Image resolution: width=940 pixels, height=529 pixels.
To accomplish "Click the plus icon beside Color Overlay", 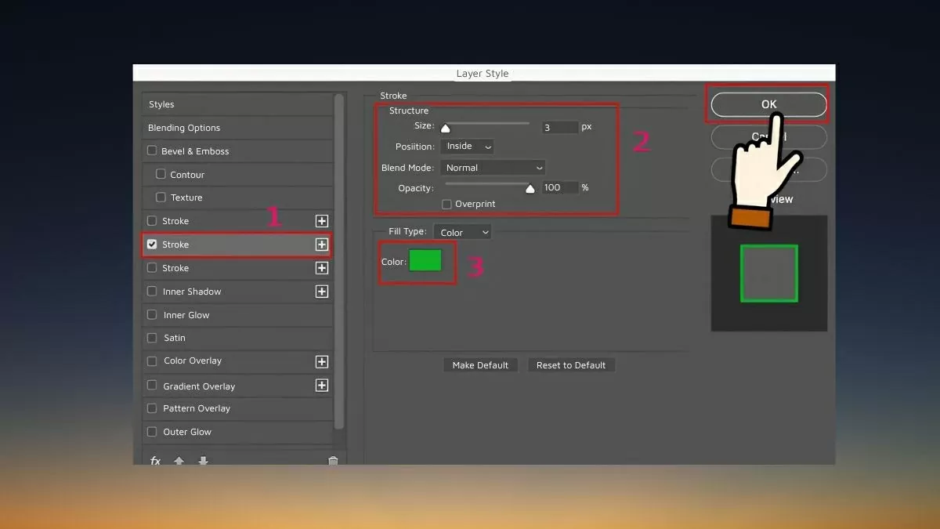I will point(321,361).
